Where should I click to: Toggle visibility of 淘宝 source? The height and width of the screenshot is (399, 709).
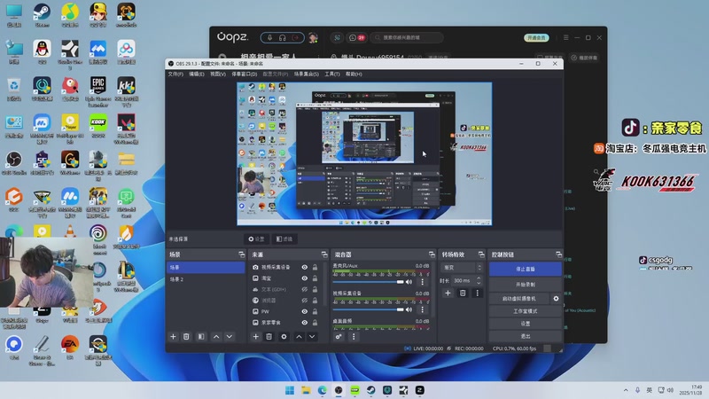pyautogui.click(x=304, y=278)
